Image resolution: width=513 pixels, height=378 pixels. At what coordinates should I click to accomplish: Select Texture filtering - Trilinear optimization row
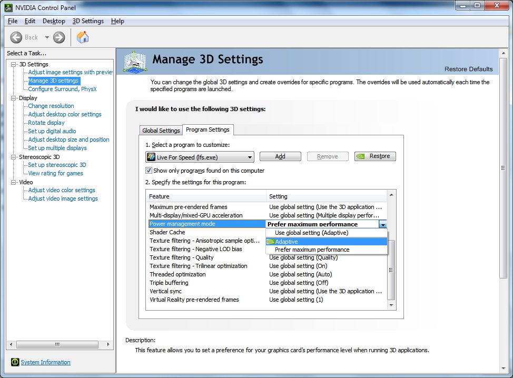click(x=266, y=266)
